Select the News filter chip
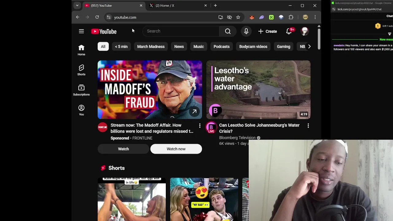The width and height of the screenshot is (393, 221). [x=179, y=47]
